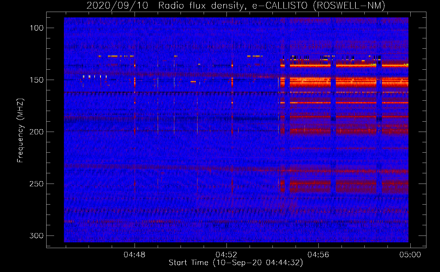Click the time tick label 04:48
This screenshot has height=272, width=440.
(134, 255)
